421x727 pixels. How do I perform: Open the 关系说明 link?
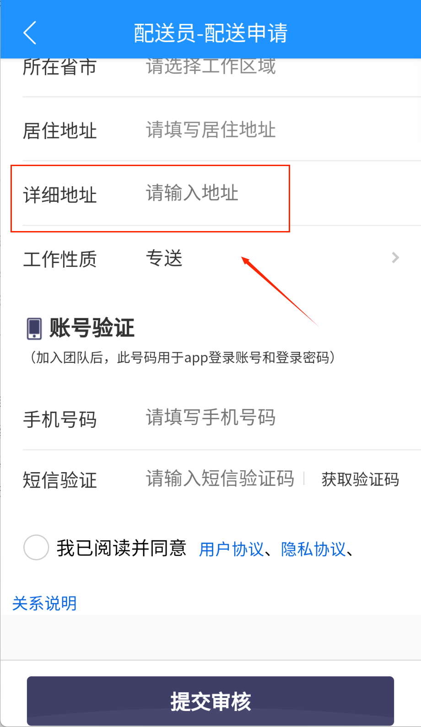44,603
